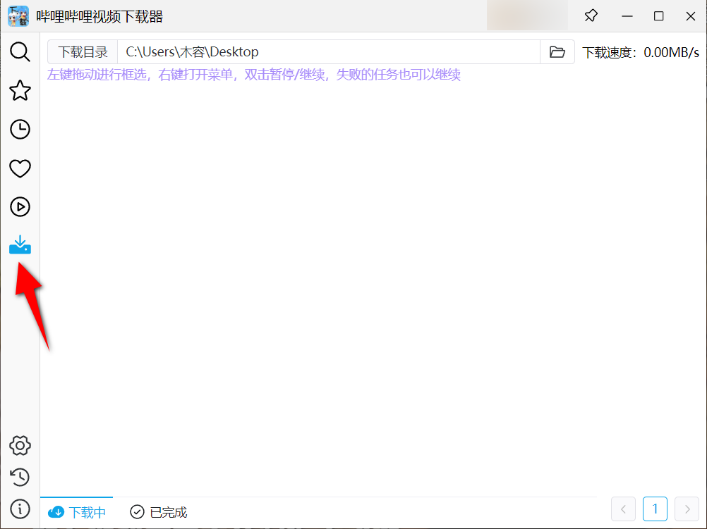Select the blue download tray icon
This screenshot has width=707, height=529.
20,245
